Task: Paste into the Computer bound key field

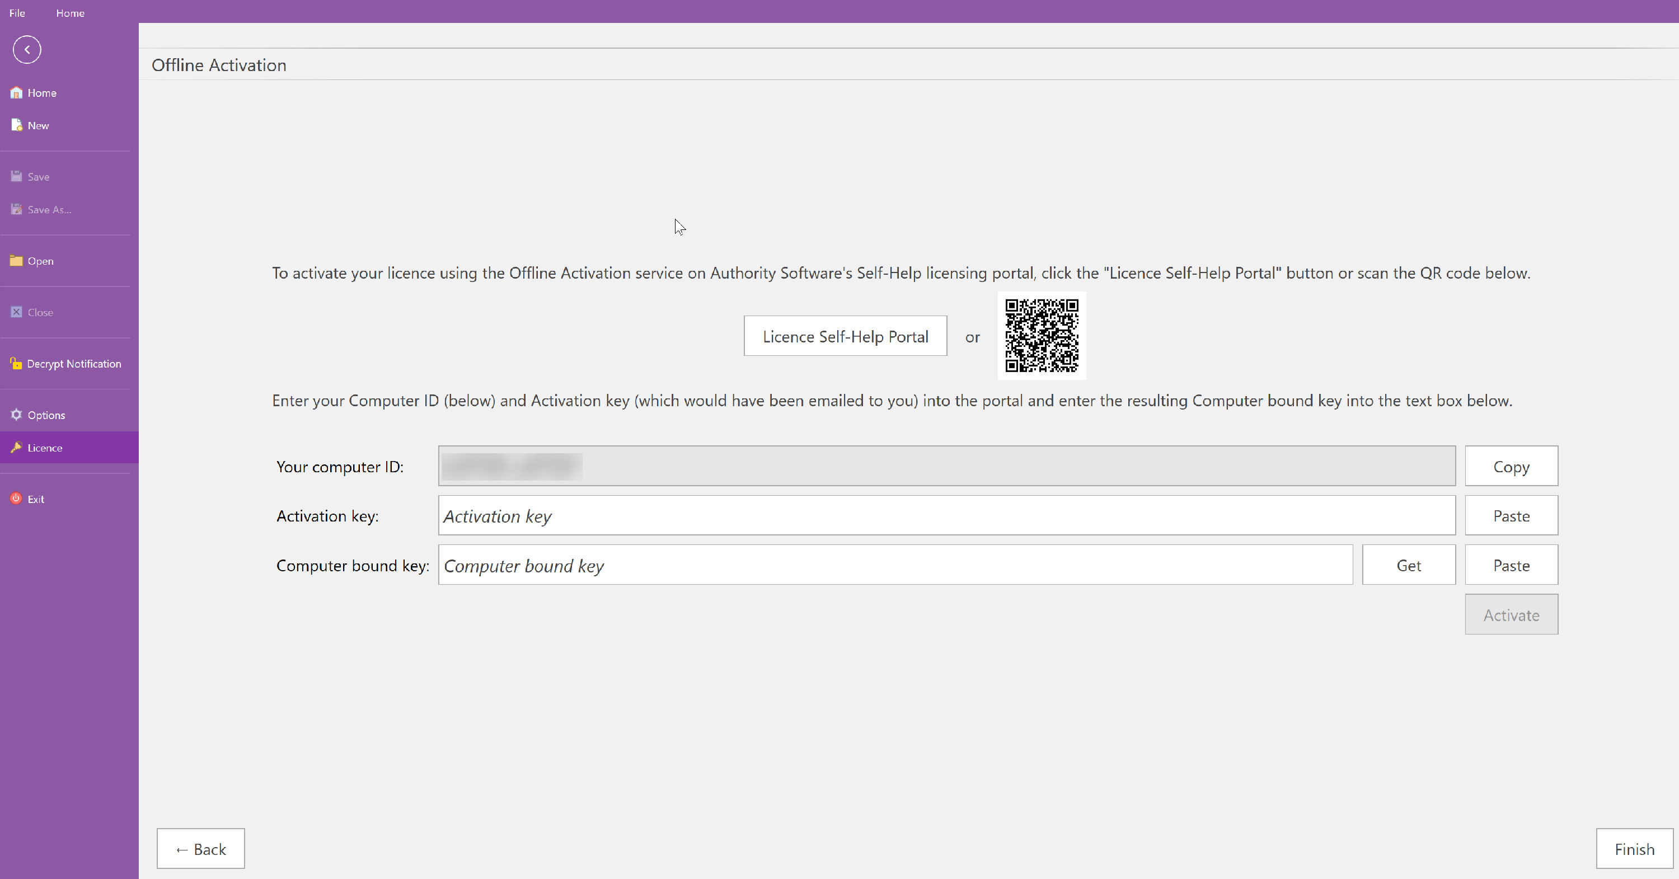Action: (1511, 566)
